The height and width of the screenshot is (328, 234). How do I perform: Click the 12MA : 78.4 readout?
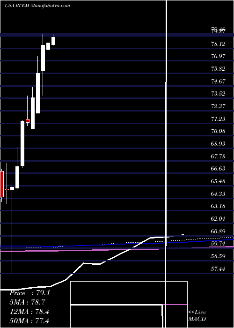[x=29, y=311]
